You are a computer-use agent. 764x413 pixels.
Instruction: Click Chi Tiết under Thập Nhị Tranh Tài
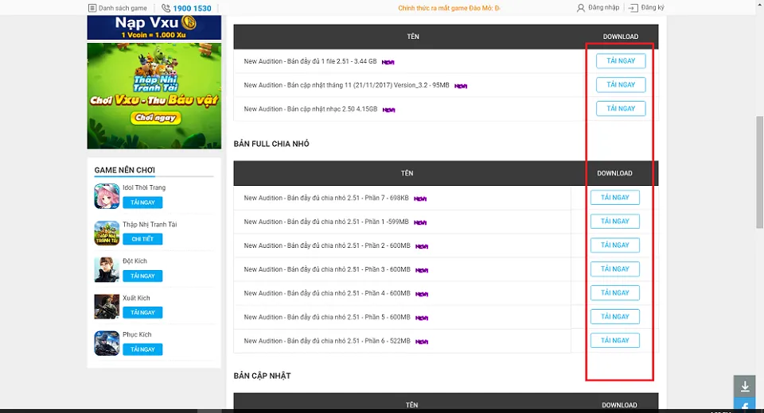click(142, 239)
